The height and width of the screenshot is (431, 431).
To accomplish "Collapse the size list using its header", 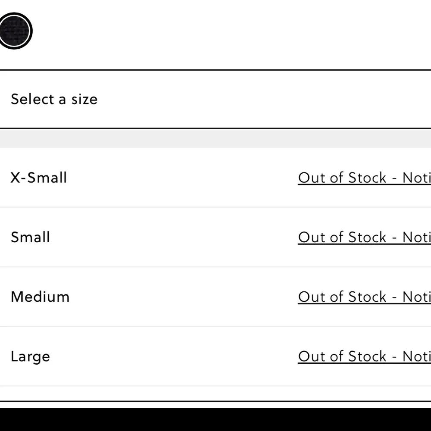I will point(215,99).
